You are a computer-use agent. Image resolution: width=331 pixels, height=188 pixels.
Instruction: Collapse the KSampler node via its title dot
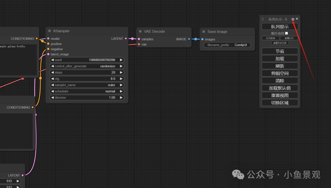tap(50, 31)
